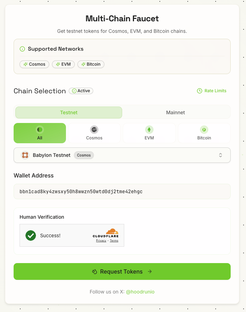Click the Bitcoin coin icon filter
Image resolution: width=246 pixels, height=312 pixels.
pos(204,130)
